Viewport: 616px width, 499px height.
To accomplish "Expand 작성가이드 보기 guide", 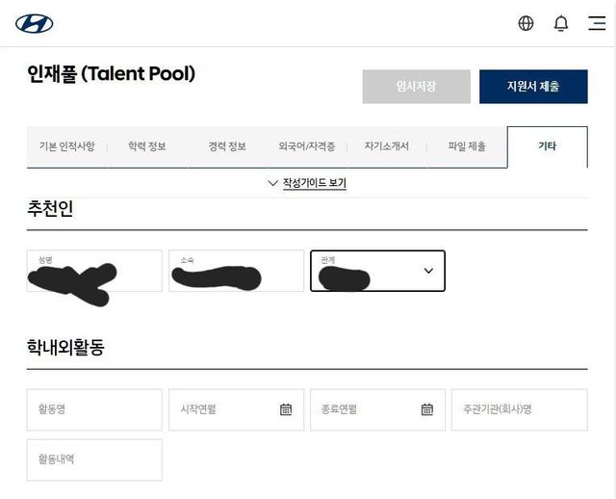I will (307, 183).
